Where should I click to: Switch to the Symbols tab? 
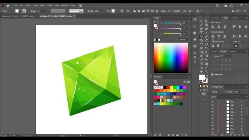click(233, 51)
